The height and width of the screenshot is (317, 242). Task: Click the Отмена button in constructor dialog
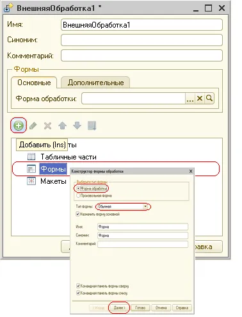161,307
